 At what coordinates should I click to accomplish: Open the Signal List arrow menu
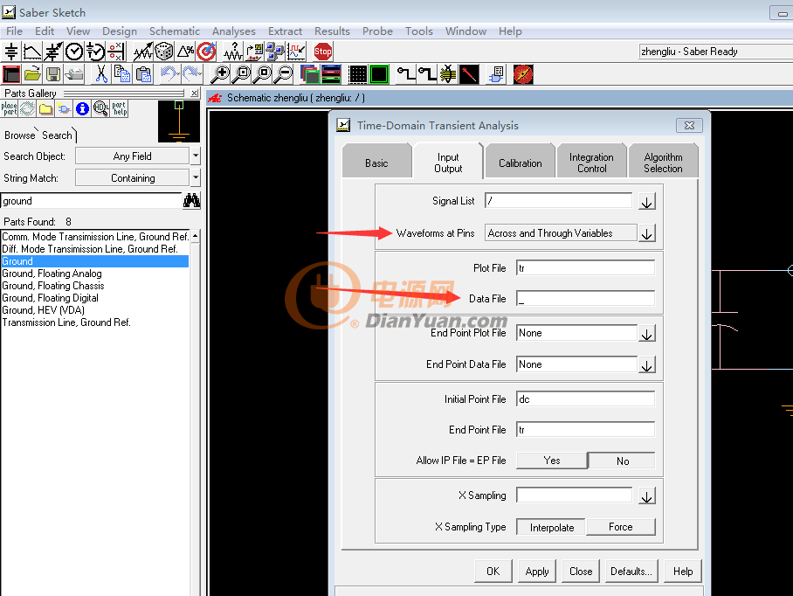647,201
